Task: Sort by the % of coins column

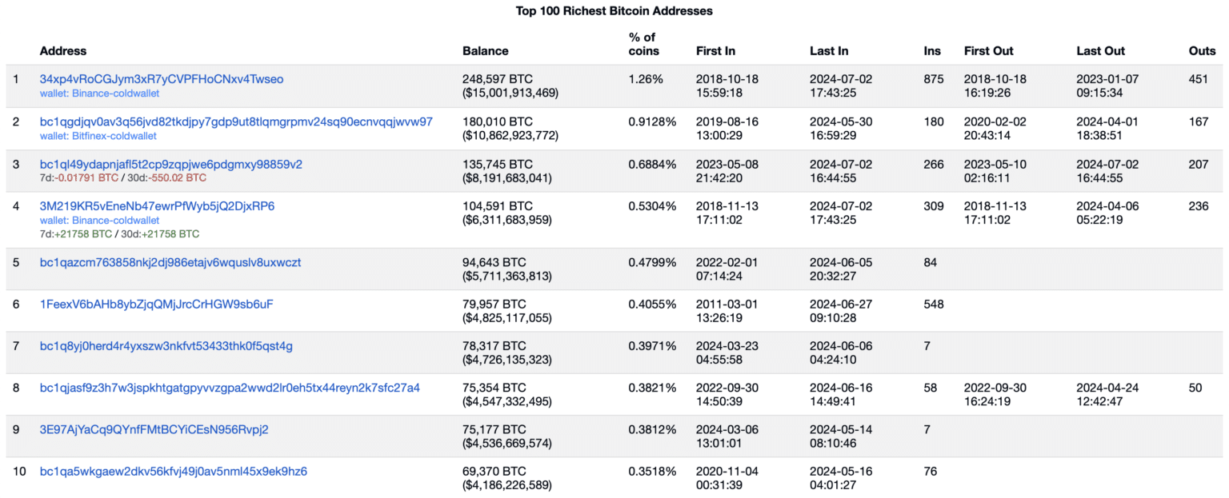Action: pos(640,43)
